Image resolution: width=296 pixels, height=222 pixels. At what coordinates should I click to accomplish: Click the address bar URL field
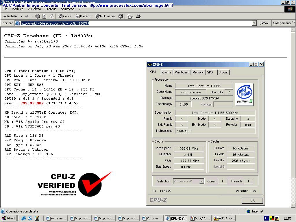pyautogui.click(x=136, y=23)
